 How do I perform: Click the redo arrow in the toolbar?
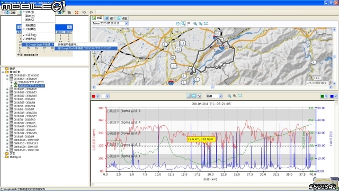click(x=92, y=13)
